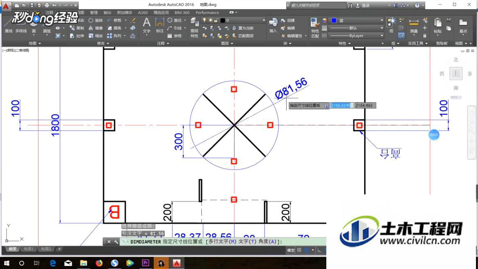Image resolution: width=478 pixels, height=269 pixels.
Task: Switch to layout tab 布局1
Action: click(x=29, y=249)
